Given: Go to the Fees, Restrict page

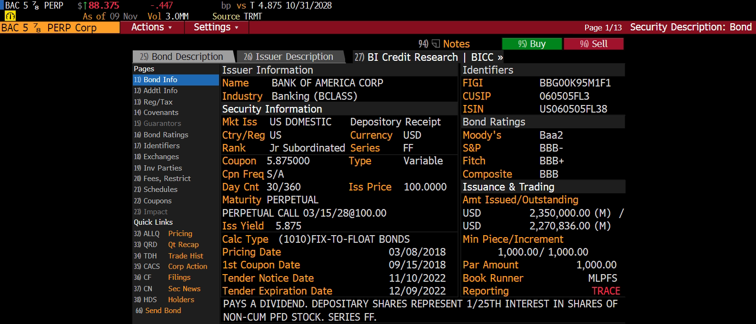Looking at the screenshot, I should click(x=176, y=179).
